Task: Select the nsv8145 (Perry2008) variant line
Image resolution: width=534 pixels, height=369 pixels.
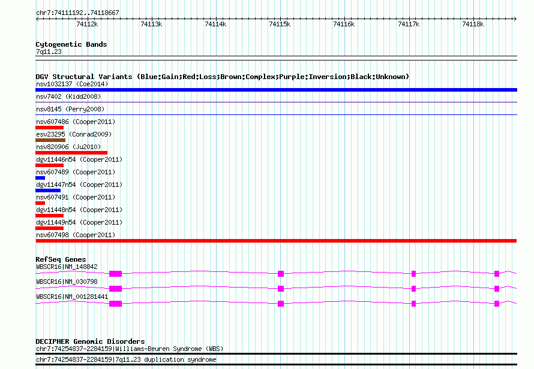Action: [x=276, y=114]
